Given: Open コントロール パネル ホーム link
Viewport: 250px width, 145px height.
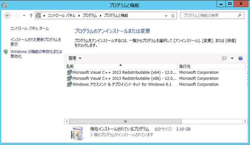Looking at the screenshot, I should 30,29.
